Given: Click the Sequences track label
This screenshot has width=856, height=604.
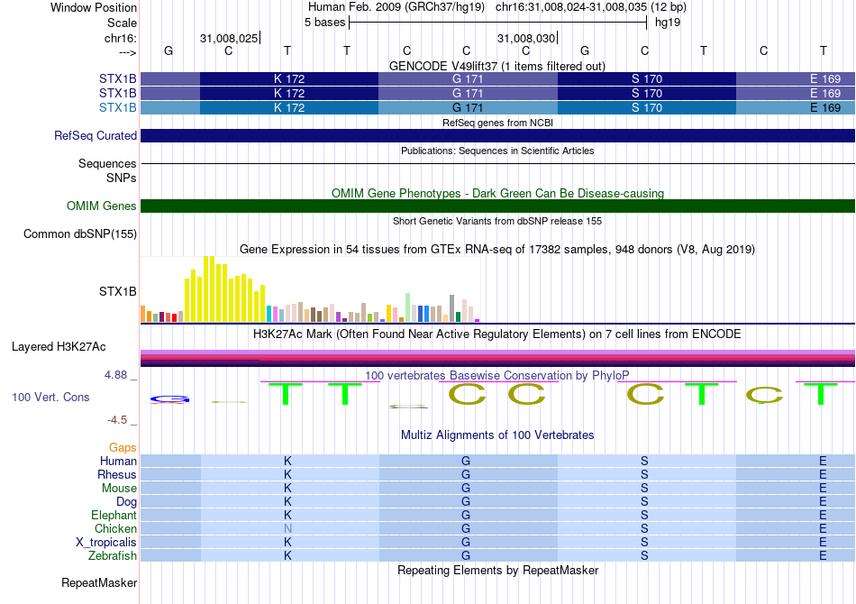Looking at the screenshot, I should point(107,163).
